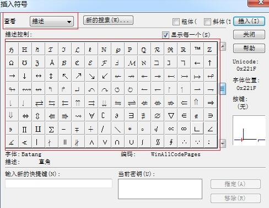Select the right angle ∟ symbol

197,129
